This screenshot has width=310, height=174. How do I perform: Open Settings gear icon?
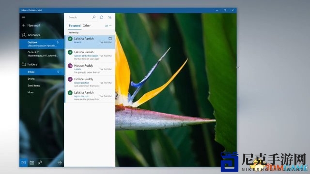pyautogui.click(x=60, y=162)
